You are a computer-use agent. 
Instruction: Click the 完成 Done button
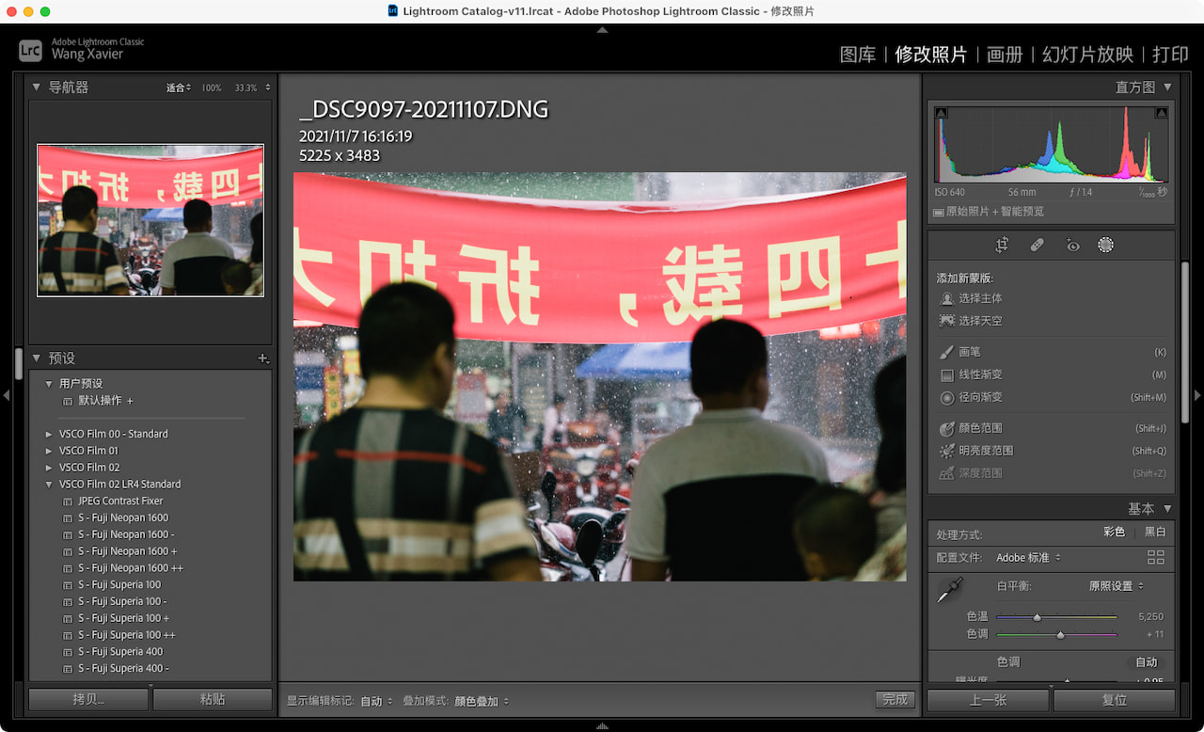pyautogui.click(x=894, y=700)
